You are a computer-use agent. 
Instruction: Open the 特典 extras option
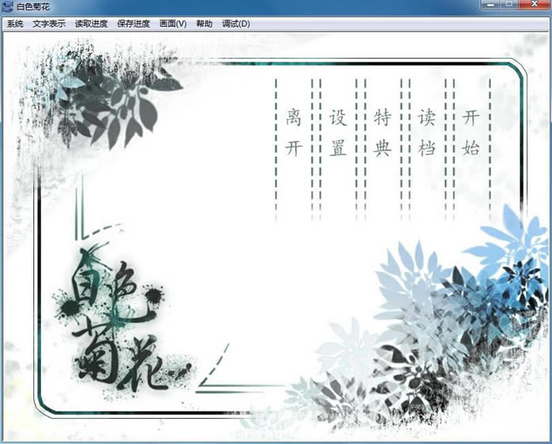coord(383,132)
